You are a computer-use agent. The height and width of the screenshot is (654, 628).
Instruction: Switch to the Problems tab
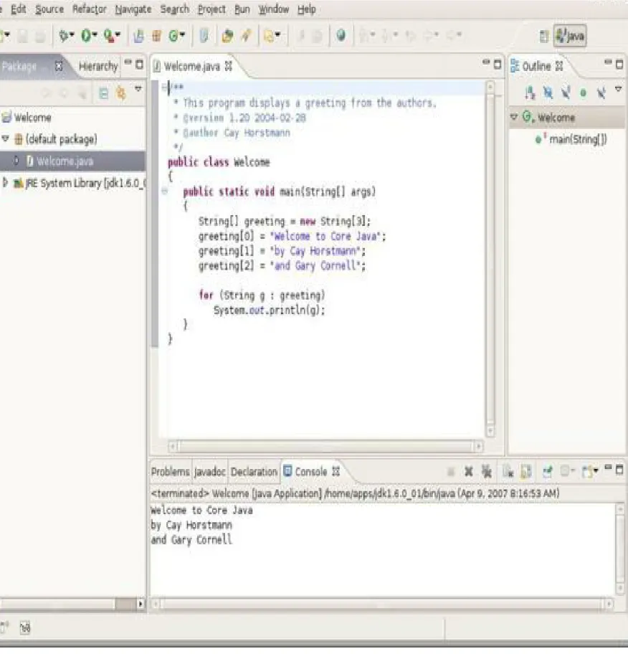click(x=170, y=472)
